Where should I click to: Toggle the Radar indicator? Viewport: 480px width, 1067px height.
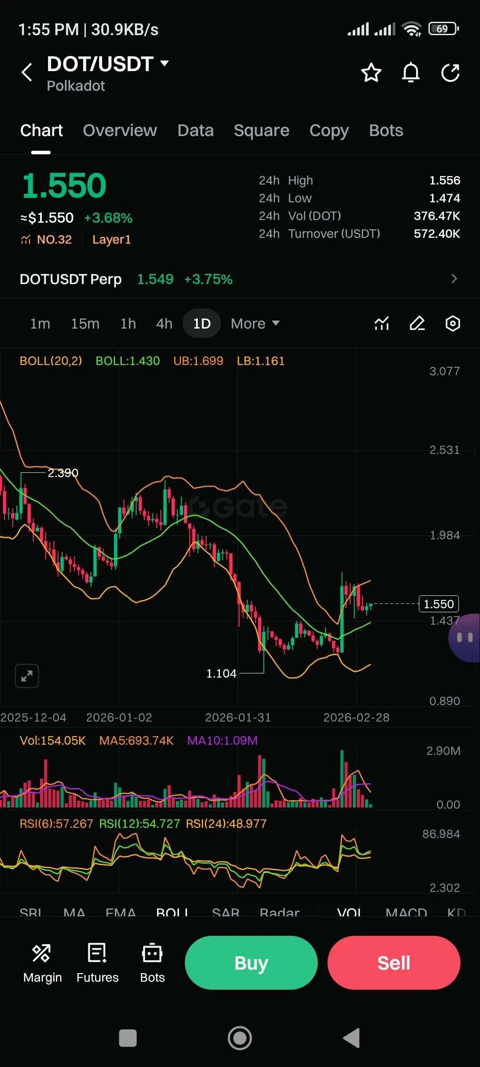(x=280, y=912)
